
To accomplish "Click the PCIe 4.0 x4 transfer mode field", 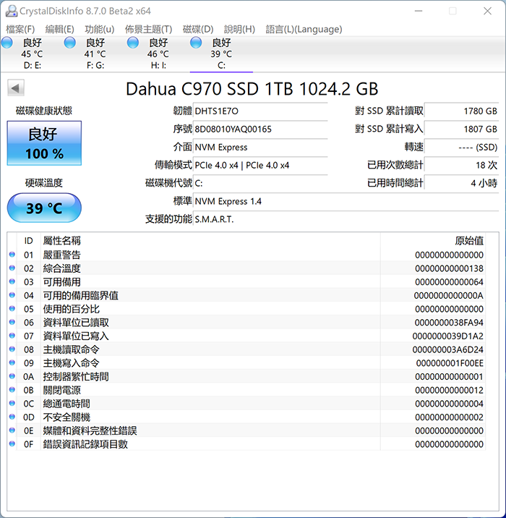I will (260, 165).
